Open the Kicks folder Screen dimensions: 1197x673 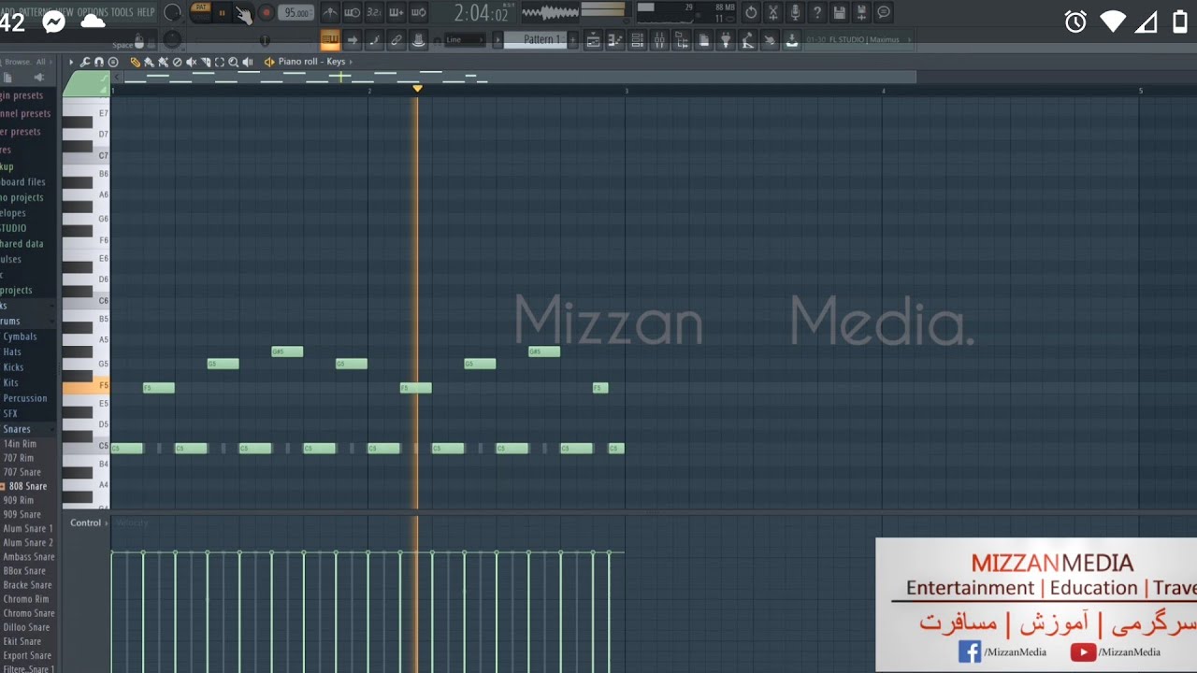(x=13, y=367)
